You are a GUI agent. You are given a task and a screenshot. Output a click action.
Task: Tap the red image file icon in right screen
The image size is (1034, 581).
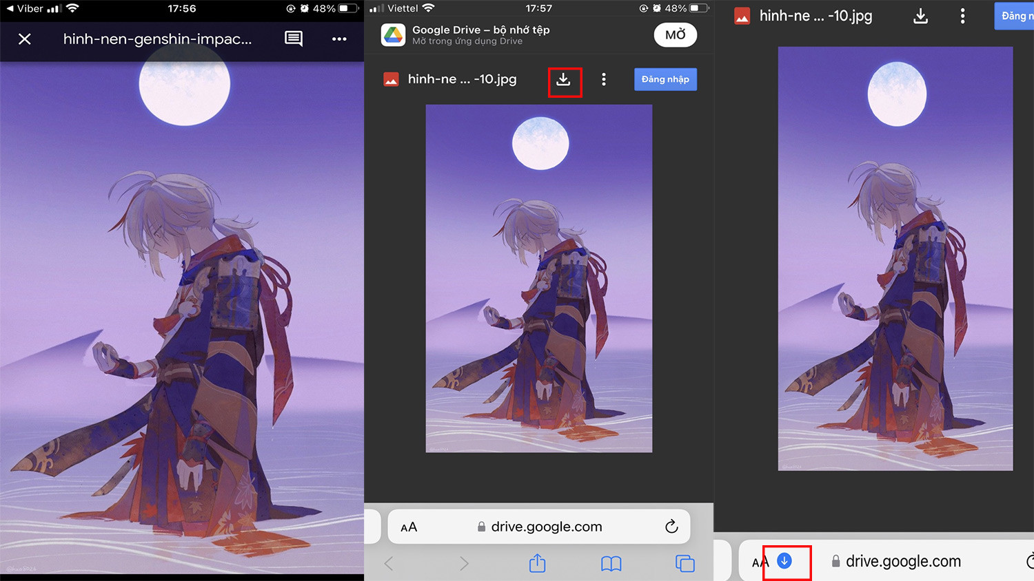(742, 17)
